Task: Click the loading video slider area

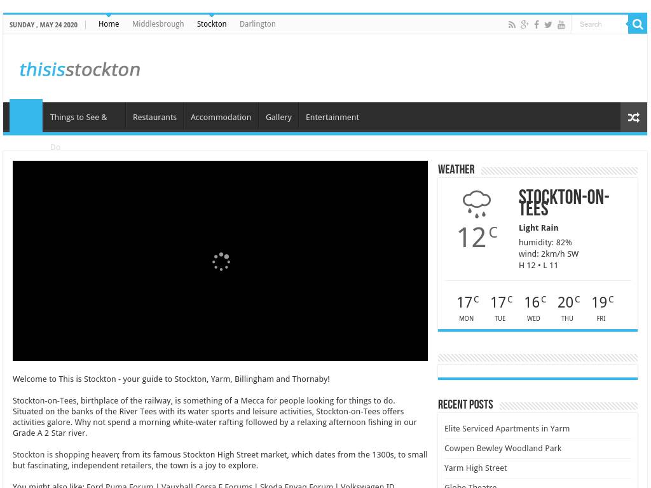Action: click(x=220, y=261)
